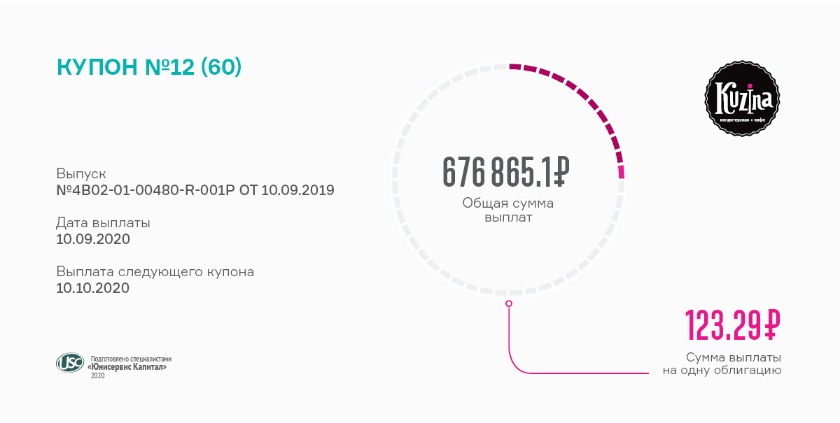Click the Дата выплаты label
The width and height of the screenshot is (840, 423).
click(103, 223)
